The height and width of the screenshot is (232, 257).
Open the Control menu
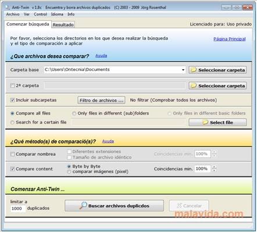tap(40, 15)
